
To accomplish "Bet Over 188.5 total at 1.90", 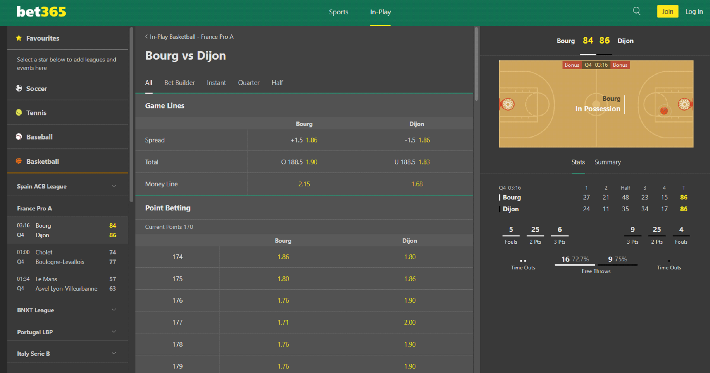I will pos(304,162).
